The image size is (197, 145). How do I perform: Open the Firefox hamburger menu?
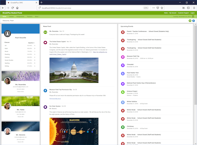(193, 8)
